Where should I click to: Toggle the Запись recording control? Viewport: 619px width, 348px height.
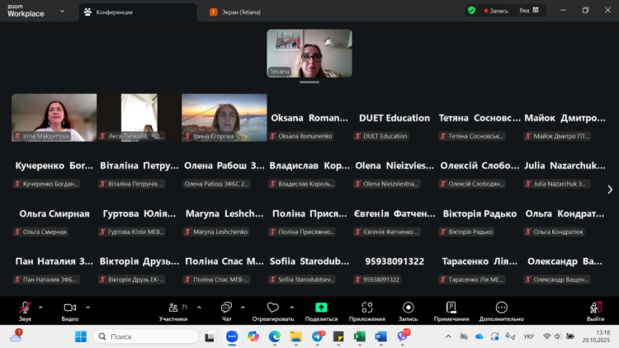click(409, 308)
